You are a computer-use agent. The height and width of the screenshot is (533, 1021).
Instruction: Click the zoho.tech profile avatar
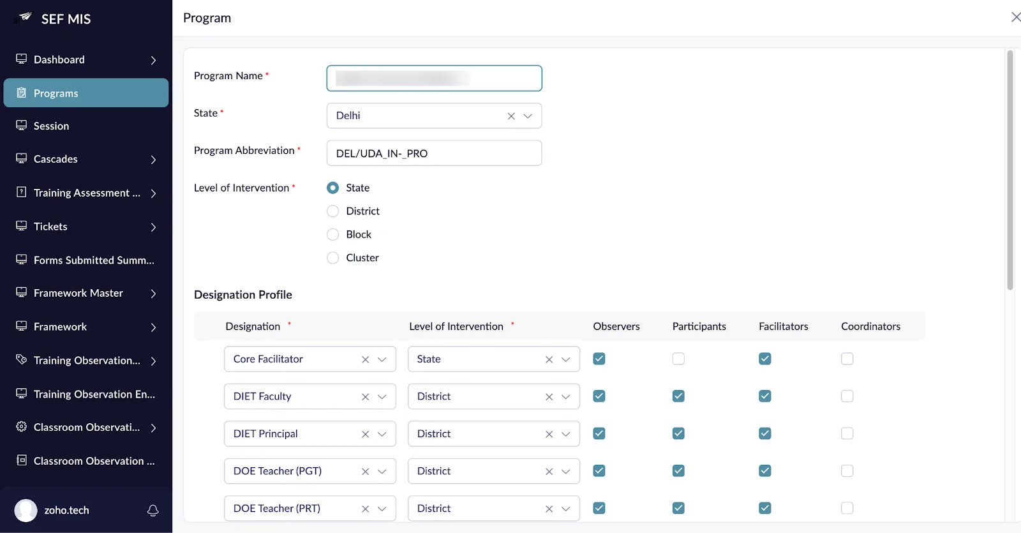click(26, 510)
